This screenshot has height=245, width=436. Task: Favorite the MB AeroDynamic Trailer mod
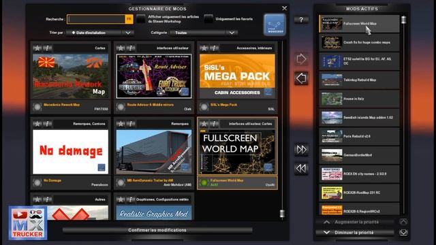121,124
